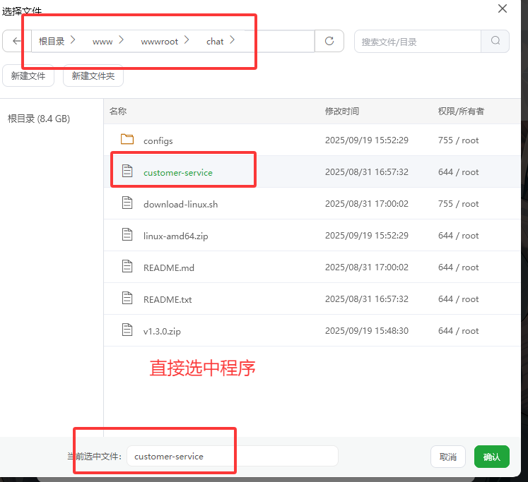Open the README.md file name

pos(168,267)
